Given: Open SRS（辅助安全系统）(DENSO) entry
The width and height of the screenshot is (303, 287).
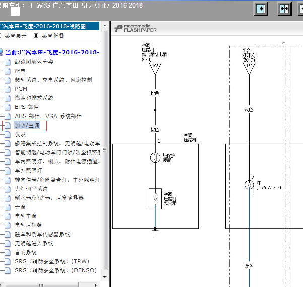Looking at the screenshot, I should coord(55,270).
